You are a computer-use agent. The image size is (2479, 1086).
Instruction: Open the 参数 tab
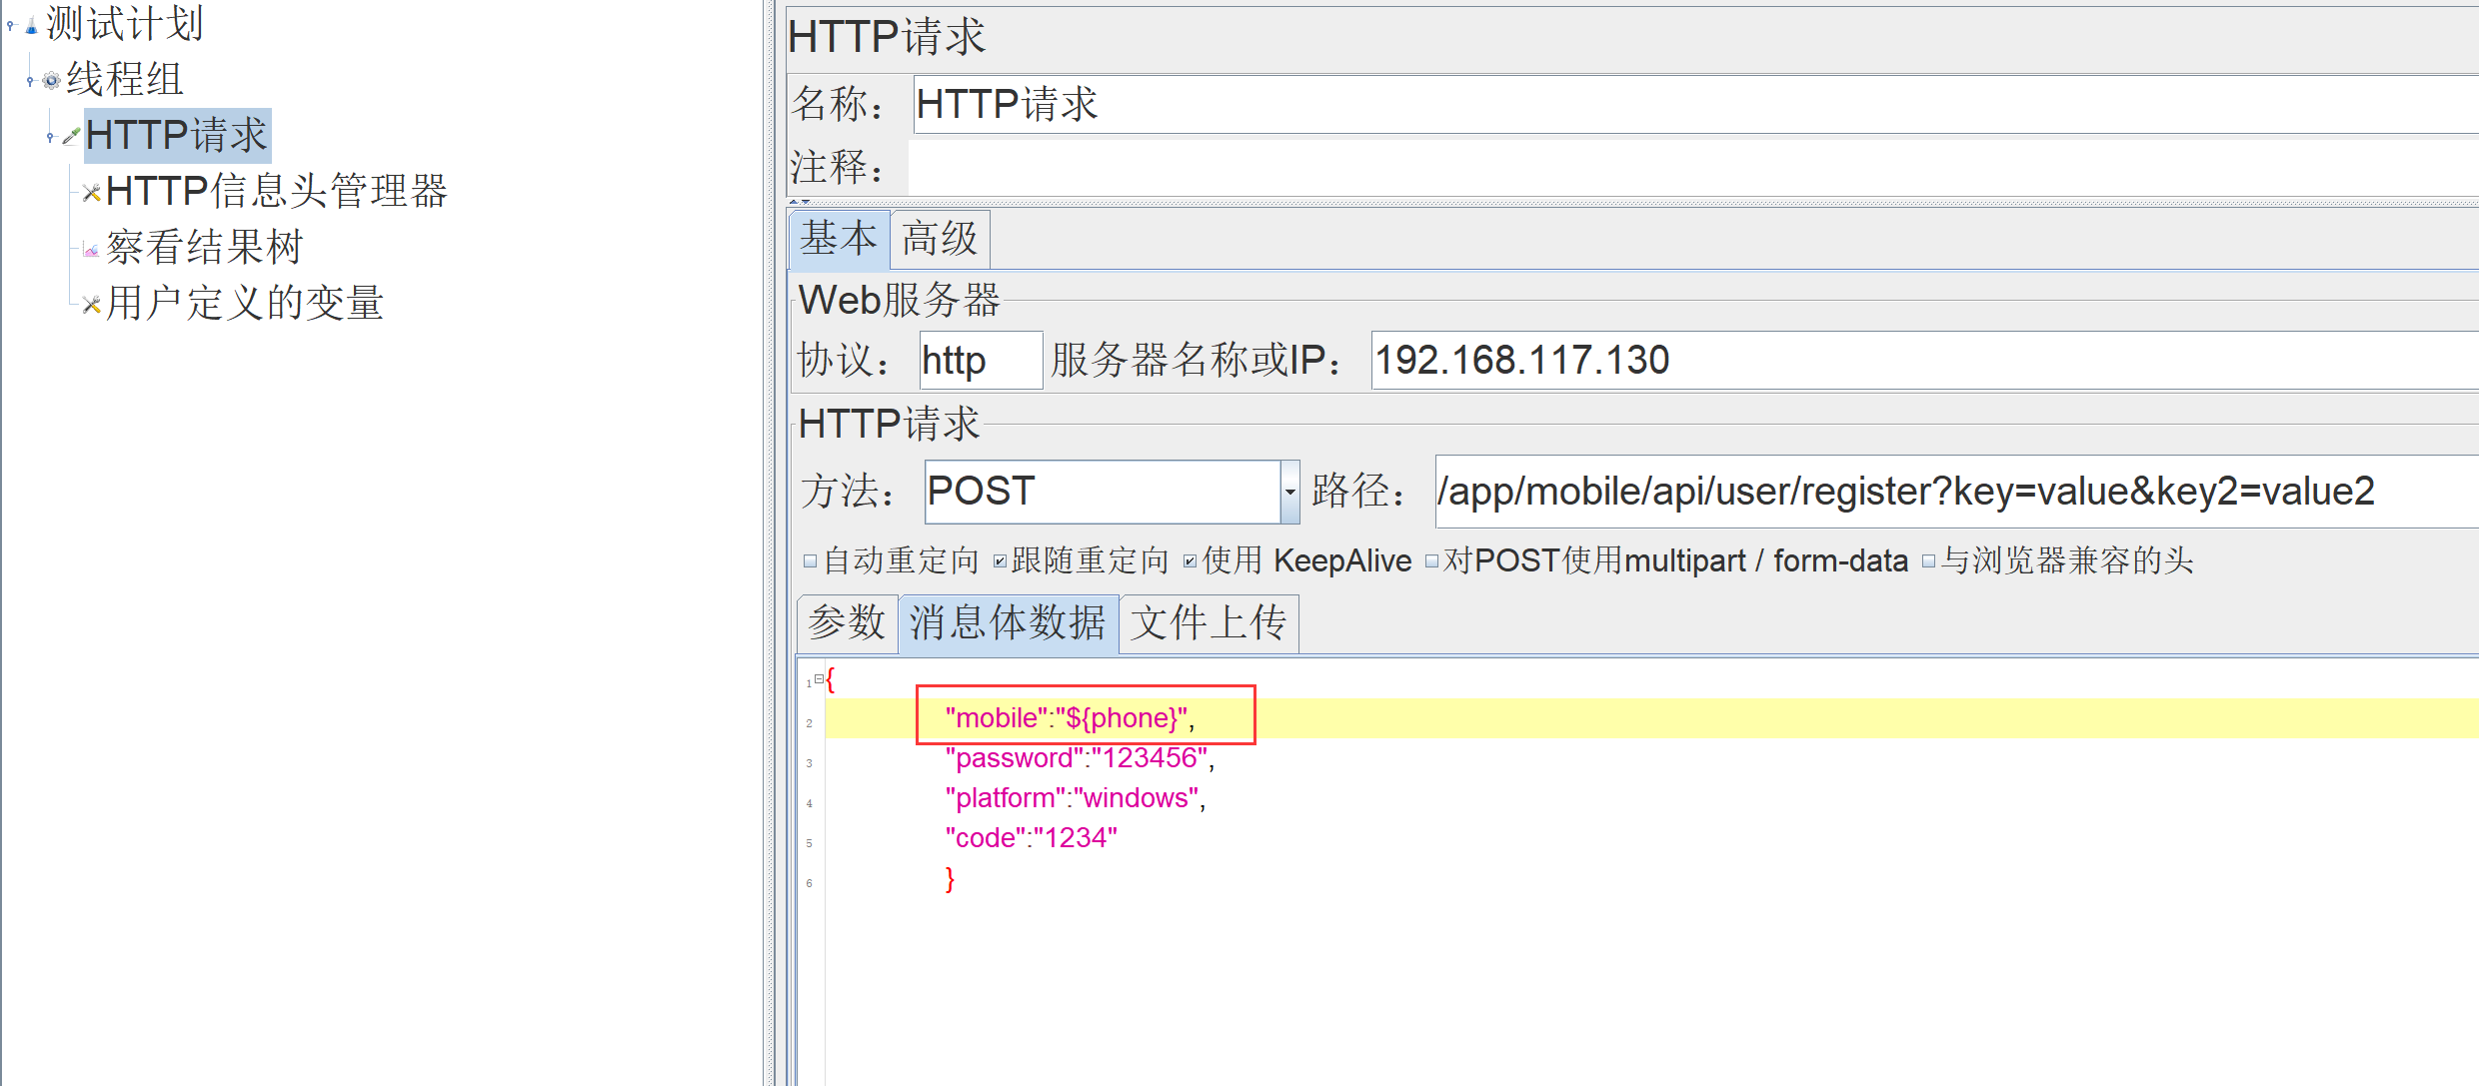pyautogui.click(x=847, y=623)
